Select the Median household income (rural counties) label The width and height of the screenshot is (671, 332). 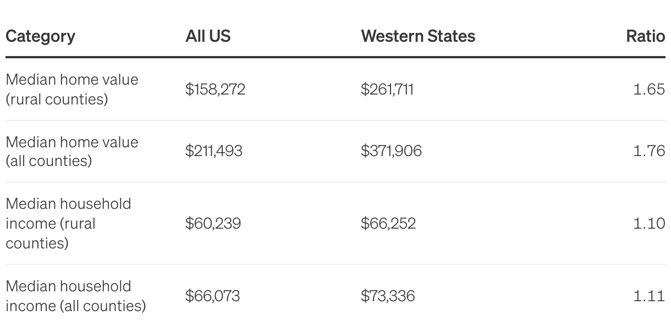point(69,223)
